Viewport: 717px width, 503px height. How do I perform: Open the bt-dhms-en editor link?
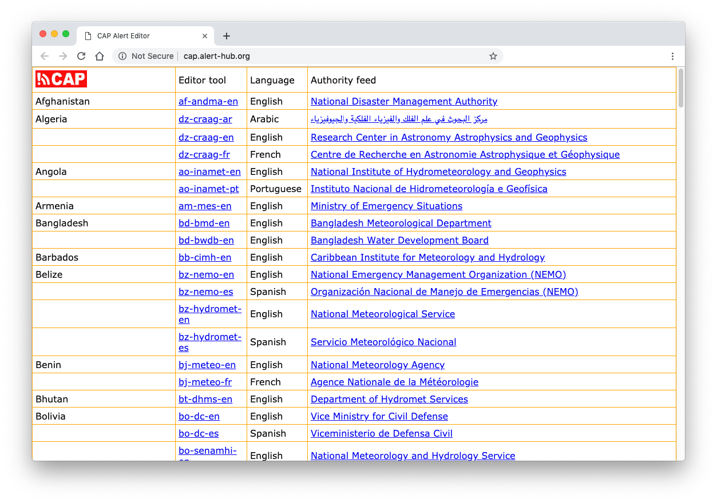coord(205,399)
